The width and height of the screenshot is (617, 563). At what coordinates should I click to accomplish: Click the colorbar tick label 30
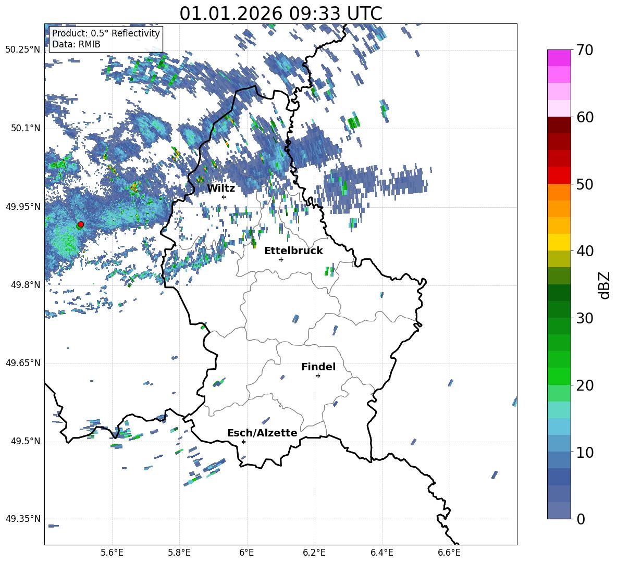tap(585, 318)
